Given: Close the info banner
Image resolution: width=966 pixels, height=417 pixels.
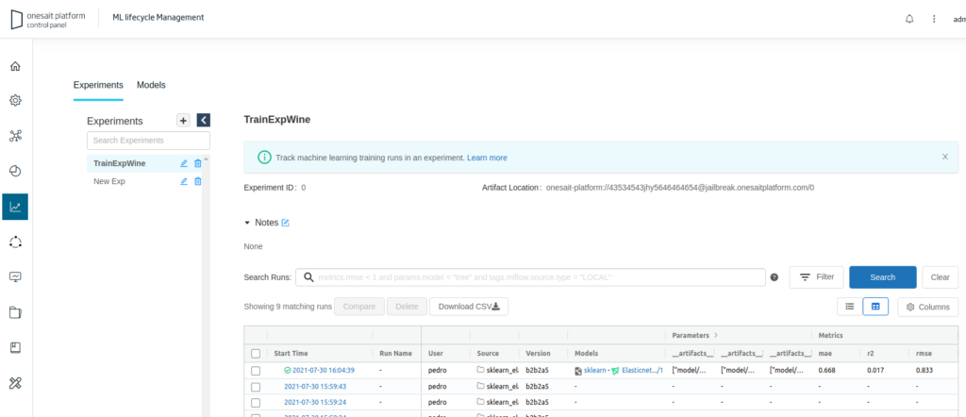Looking at the screenshot, I should [945, 157].
